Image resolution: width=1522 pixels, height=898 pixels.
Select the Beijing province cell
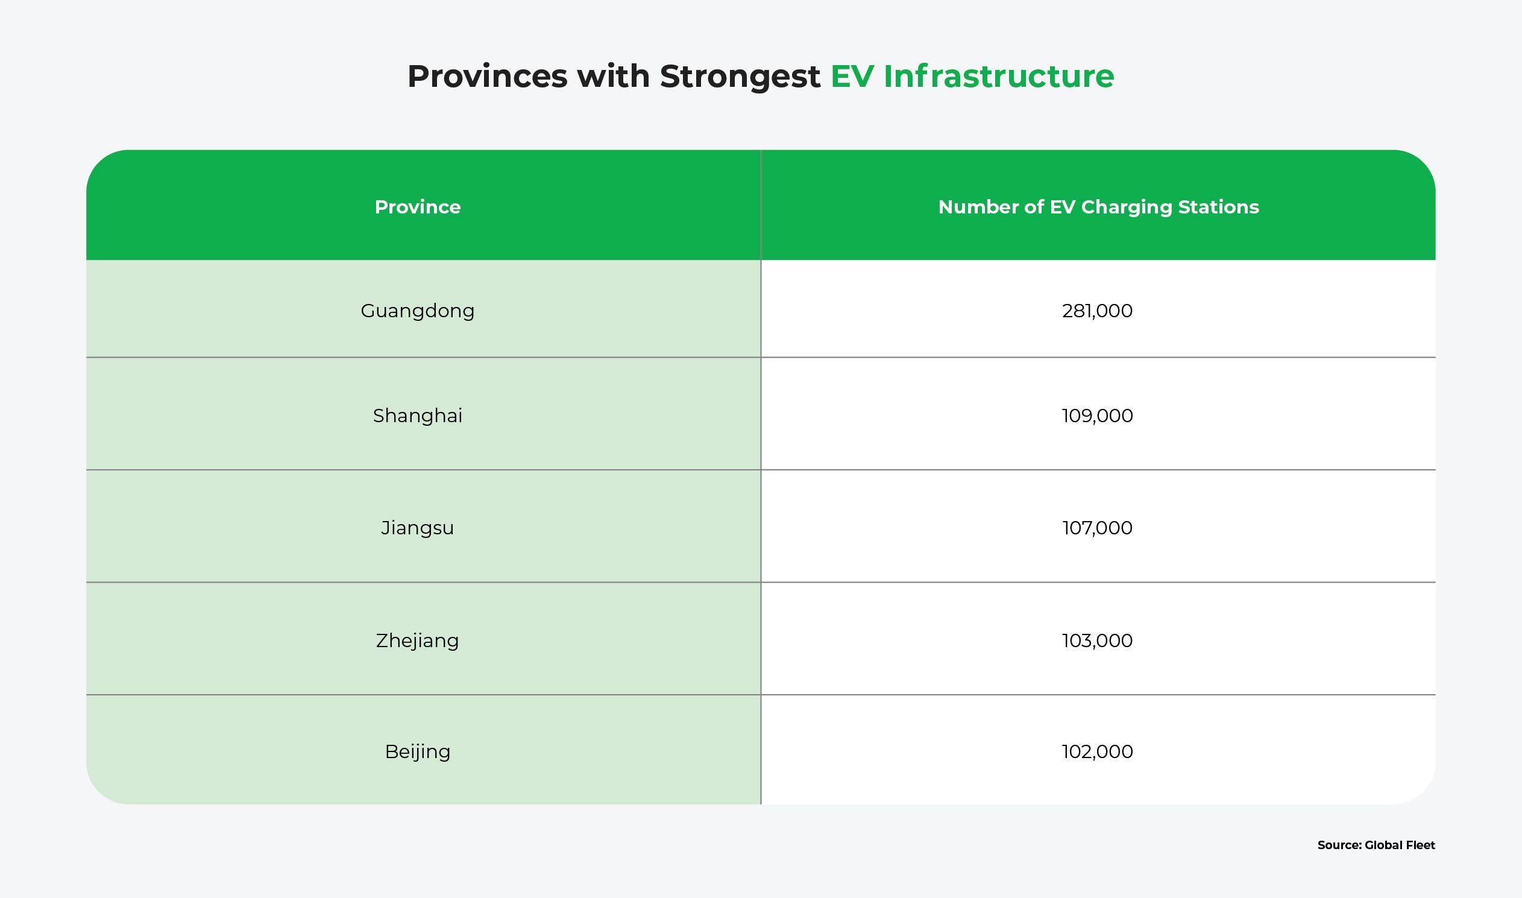click(417, 751)
